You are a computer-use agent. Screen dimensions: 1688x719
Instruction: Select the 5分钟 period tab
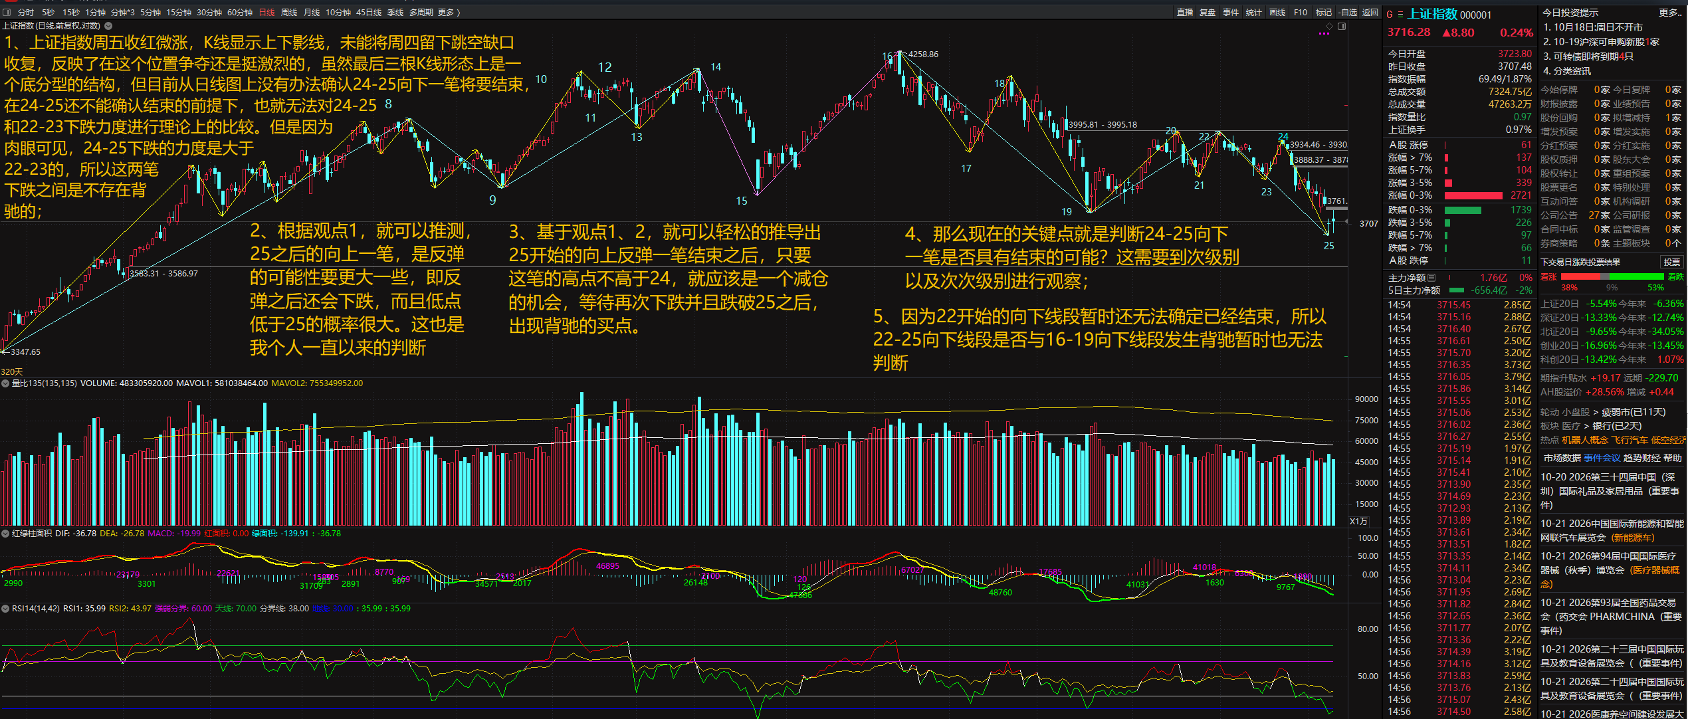pos(150,12)
